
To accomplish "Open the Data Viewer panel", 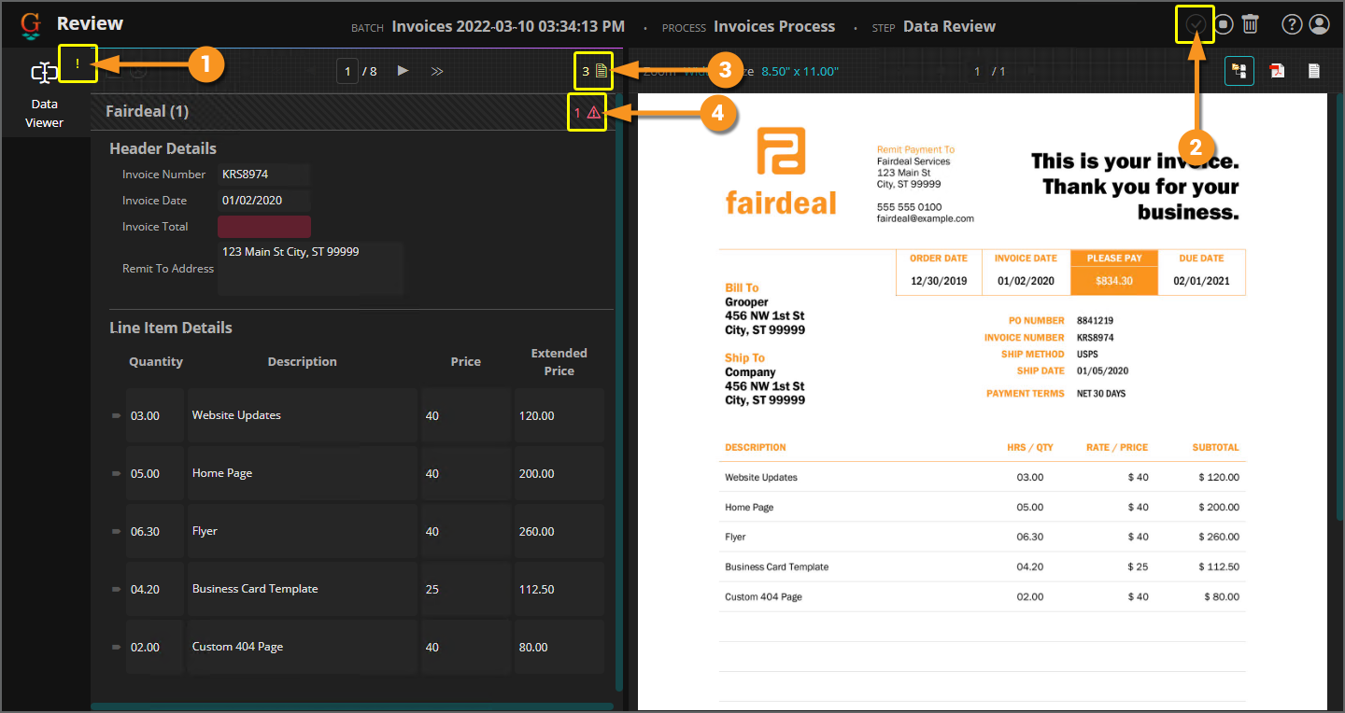I will coord(44,92).
